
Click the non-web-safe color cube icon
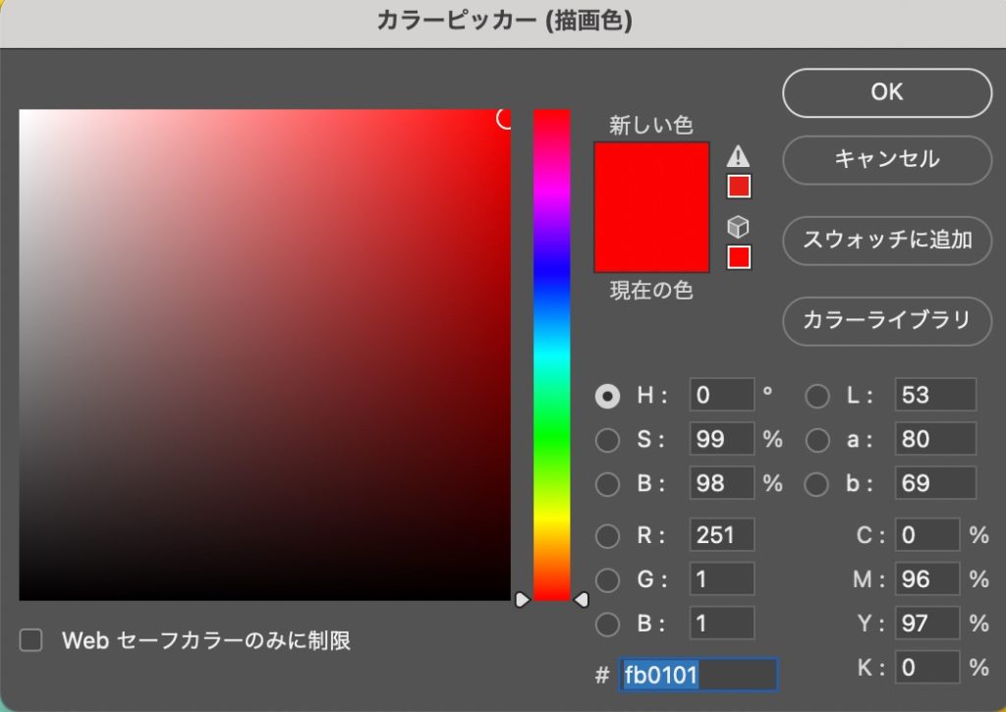click(737, 226)
